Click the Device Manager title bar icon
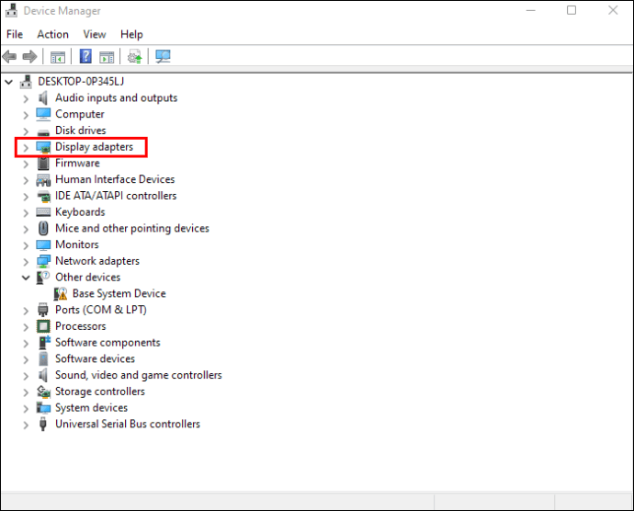This screenshot has width=634, height=511. [x=11, y=10]
